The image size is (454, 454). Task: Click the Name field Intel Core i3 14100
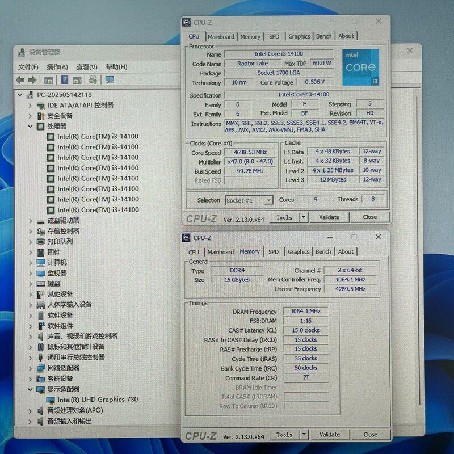click(279, 54)
